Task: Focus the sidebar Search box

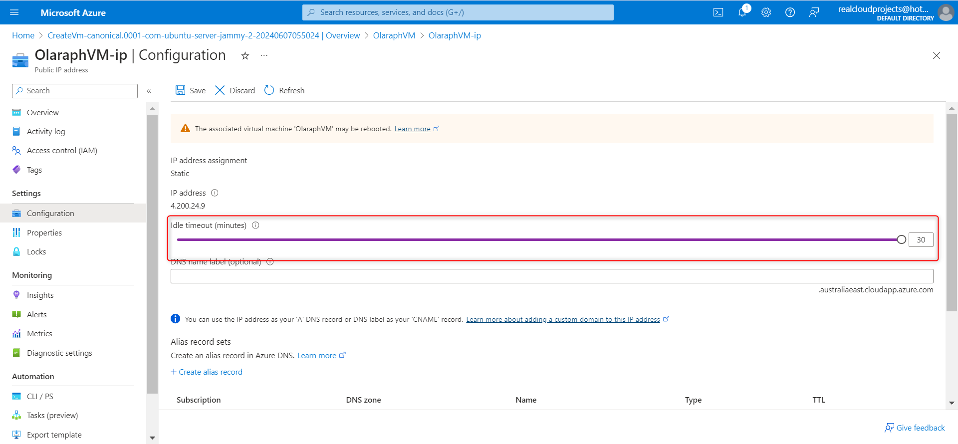Action: (75, 91)
